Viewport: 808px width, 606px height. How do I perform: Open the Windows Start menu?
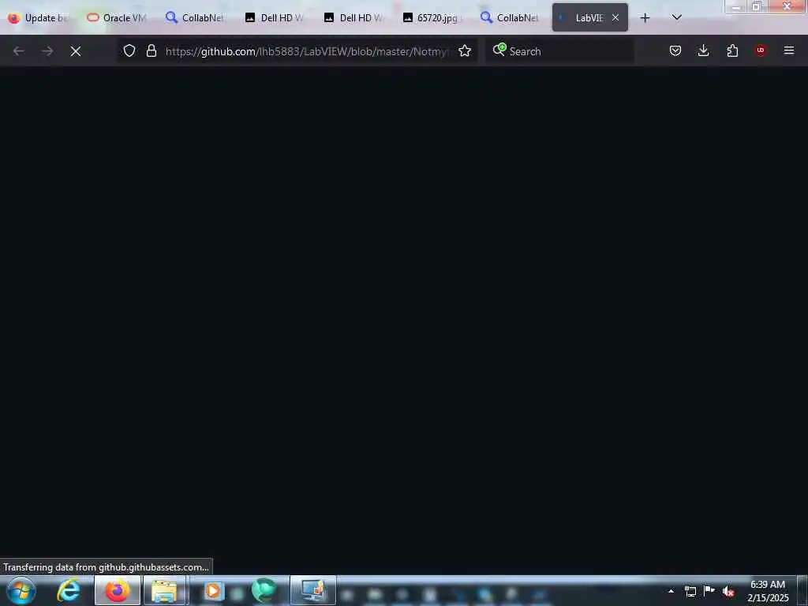[x=21, y=590]
